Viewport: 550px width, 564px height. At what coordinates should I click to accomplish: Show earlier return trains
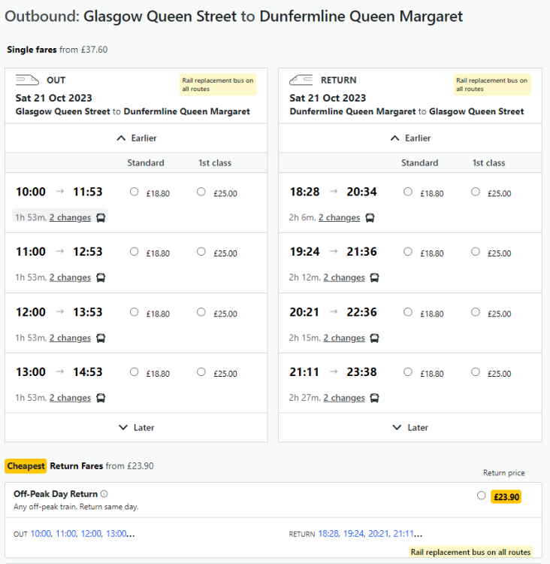point(410,138)
